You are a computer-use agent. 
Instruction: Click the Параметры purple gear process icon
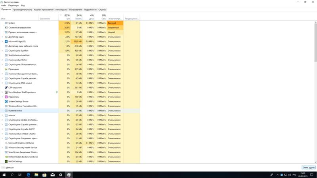point(6,97)
